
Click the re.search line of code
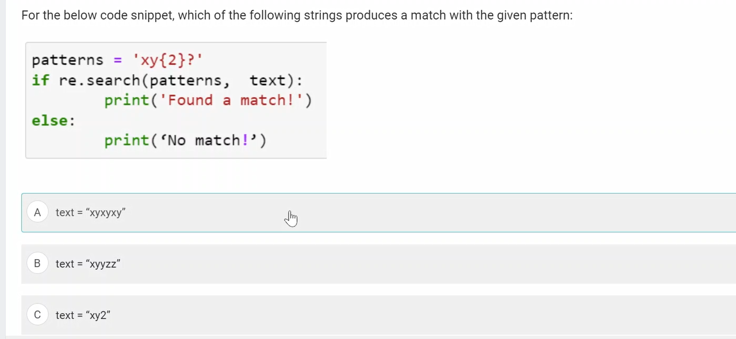[x=167, y=80]
